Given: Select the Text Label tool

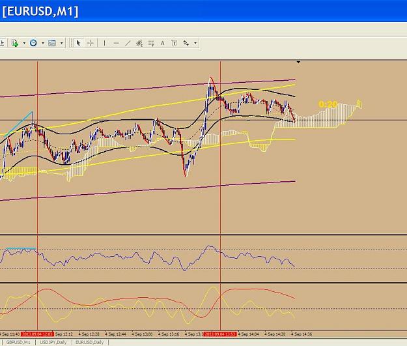Looking at the screenshot, I should coord(174,43).
